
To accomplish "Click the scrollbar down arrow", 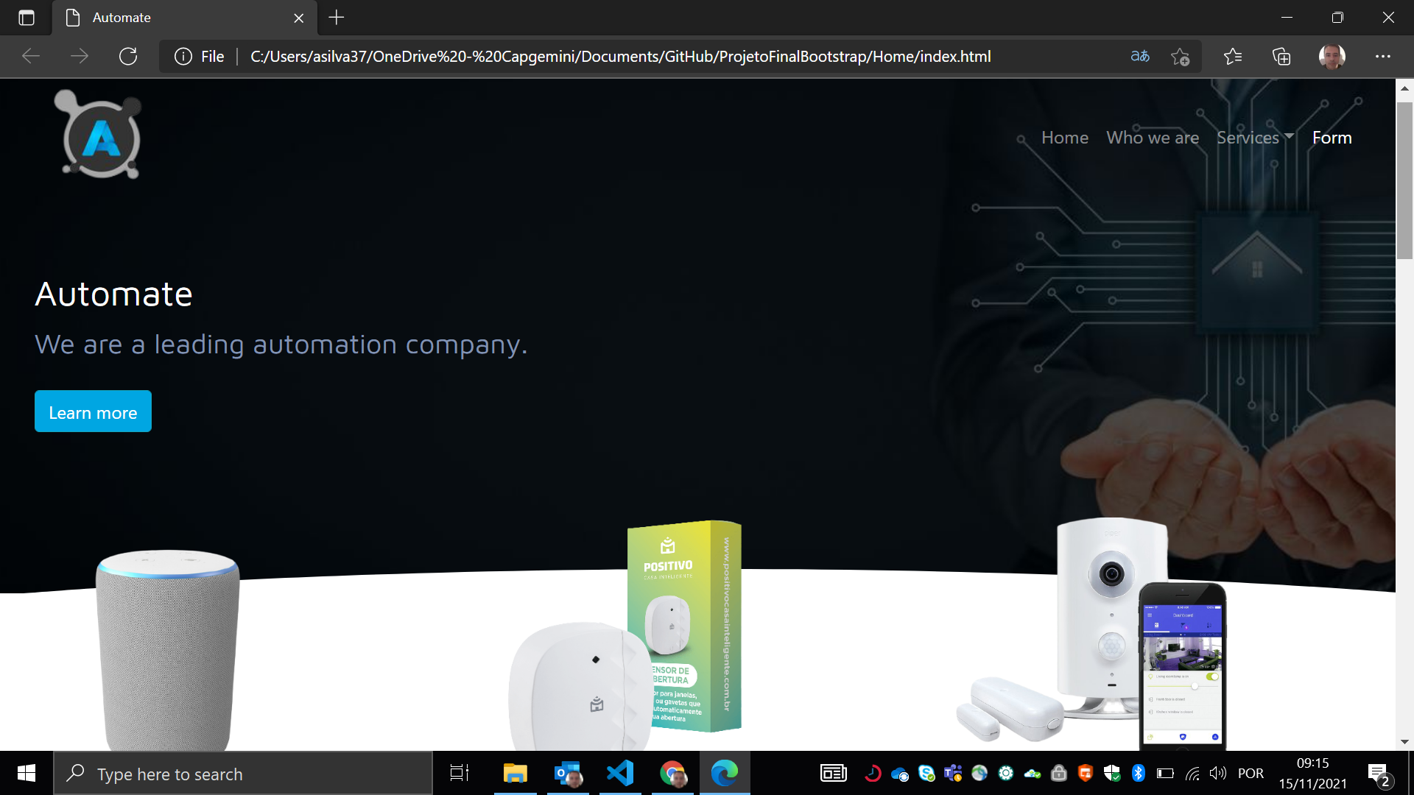I will [x=1404, y=742].
